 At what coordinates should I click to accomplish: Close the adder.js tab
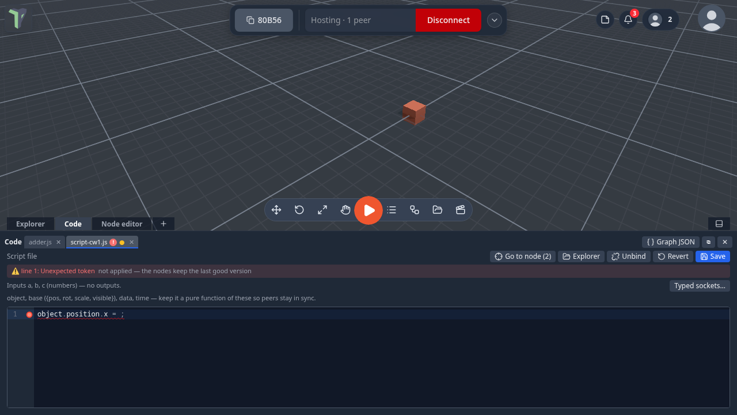58,242
